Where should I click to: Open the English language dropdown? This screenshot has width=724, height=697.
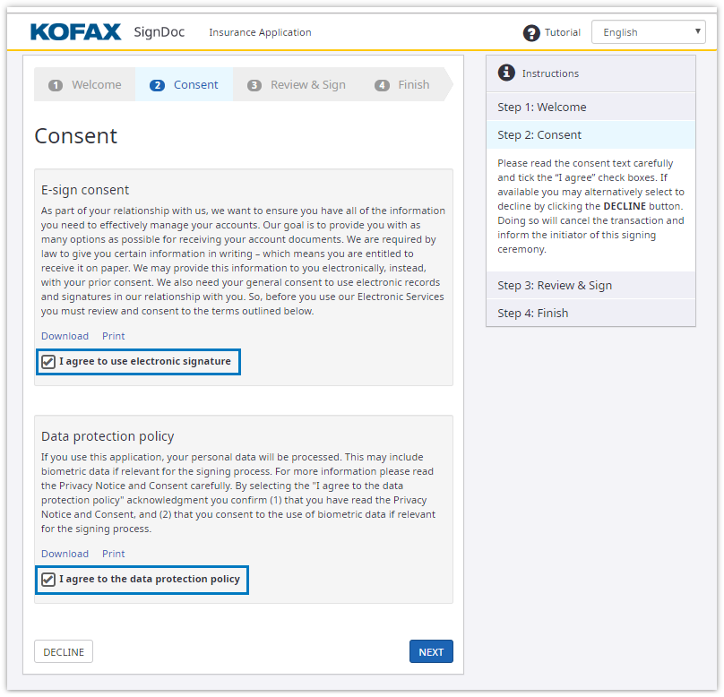(648, 32)
